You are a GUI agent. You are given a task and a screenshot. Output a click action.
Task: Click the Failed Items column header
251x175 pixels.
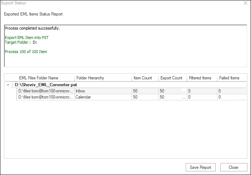[x=232, y=78]
